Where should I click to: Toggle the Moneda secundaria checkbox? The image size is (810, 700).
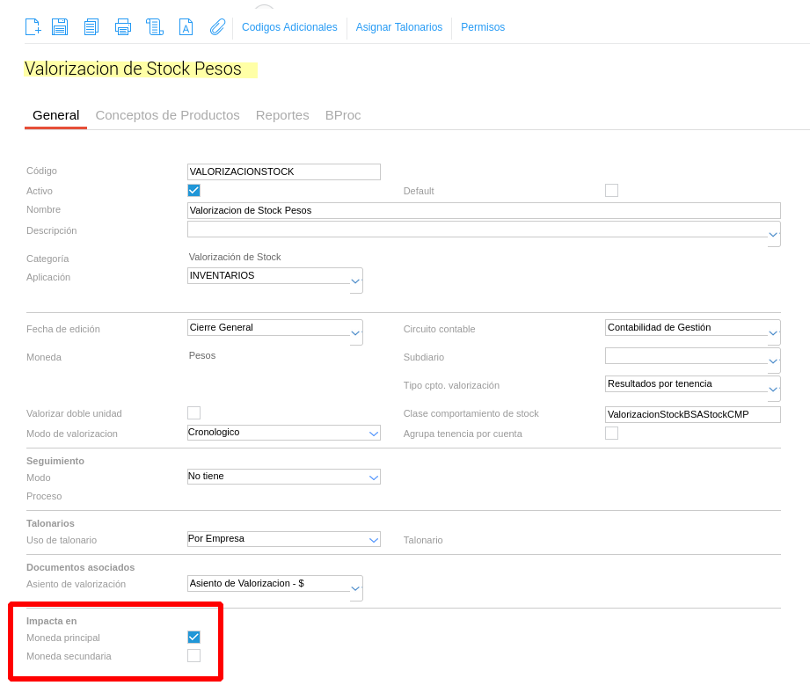(x=193, y=655)
